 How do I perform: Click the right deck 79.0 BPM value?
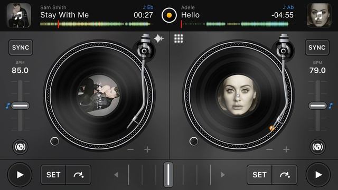(317, 70)
